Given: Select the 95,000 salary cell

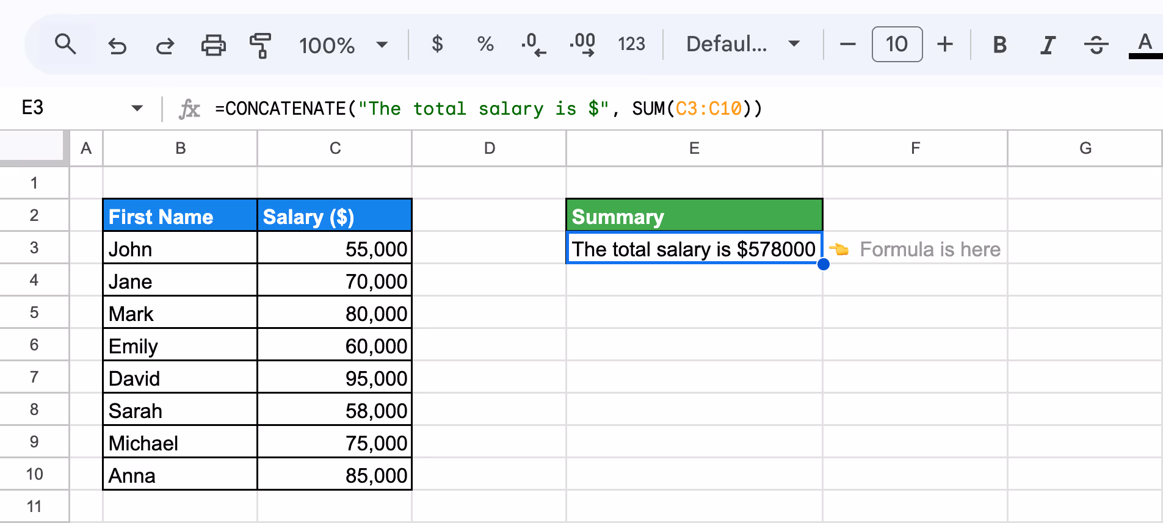Looking at the screenshot, I should point(335,377).
